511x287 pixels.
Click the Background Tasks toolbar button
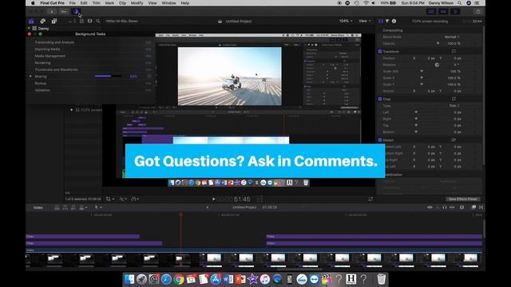(x=76, y=11)
